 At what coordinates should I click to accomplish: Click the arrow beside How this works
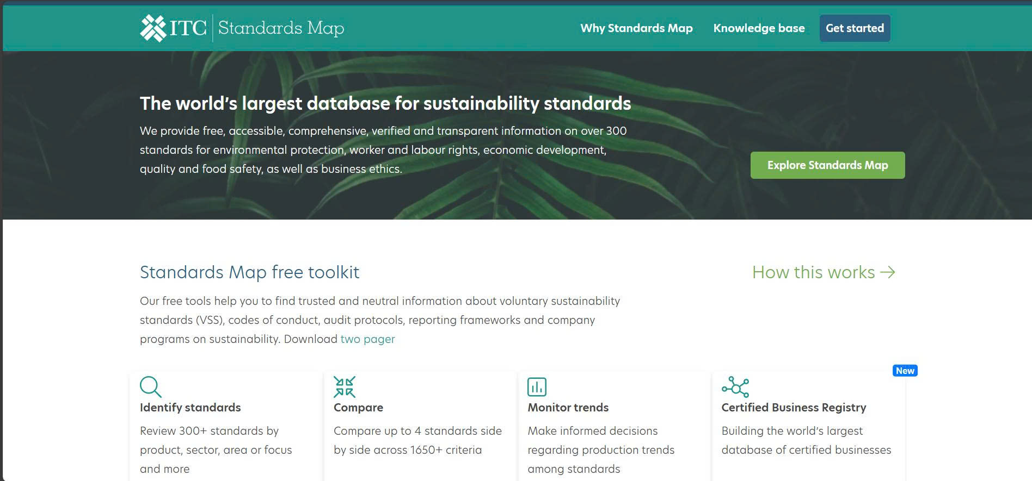point(888,272)
